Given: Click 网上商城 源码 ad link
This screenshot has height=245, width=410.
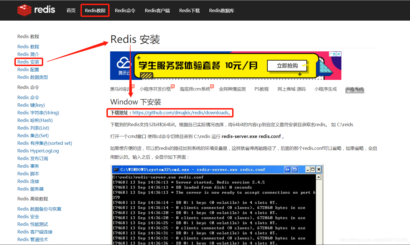Looking at the screenshot, I should click(x=292, y=89).
